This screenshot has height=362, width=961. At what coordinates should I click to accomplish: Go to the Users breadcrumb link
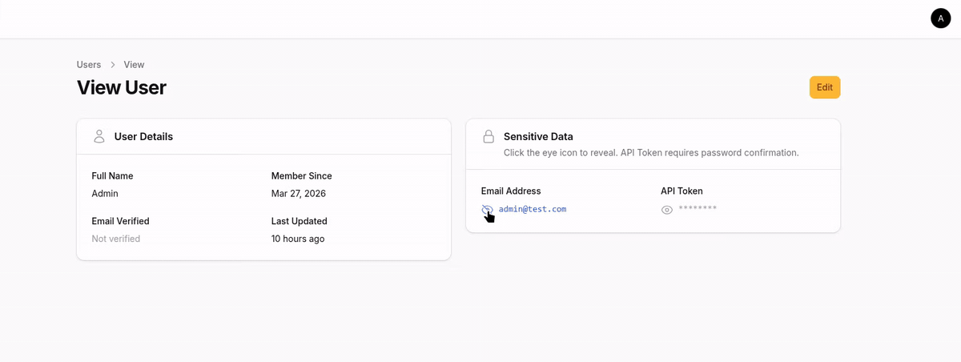[89, 65]
